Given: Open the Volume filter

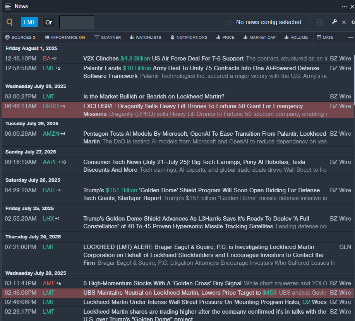Looking at the screenshot, I should click(296, 37).
